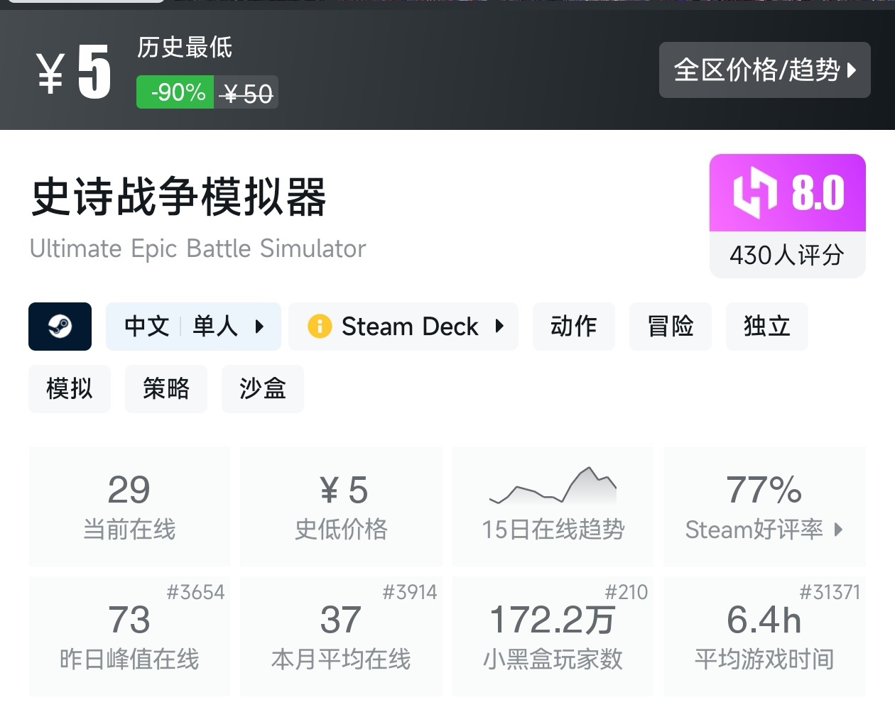Select the 沙盒 genre tag
This screenshot has height=712, width=895.
pyautogui.click(x=262, y=389)
